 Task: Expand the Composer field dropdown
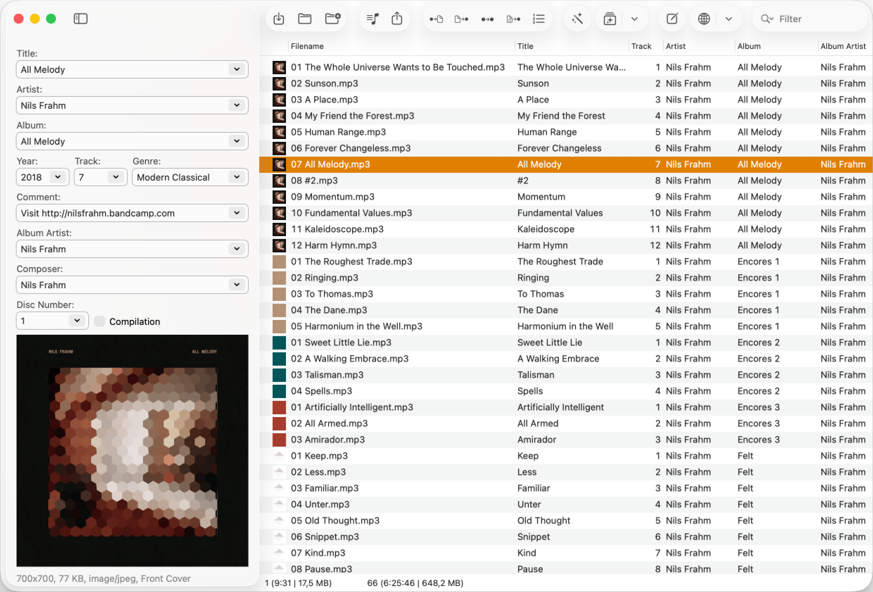237,285
